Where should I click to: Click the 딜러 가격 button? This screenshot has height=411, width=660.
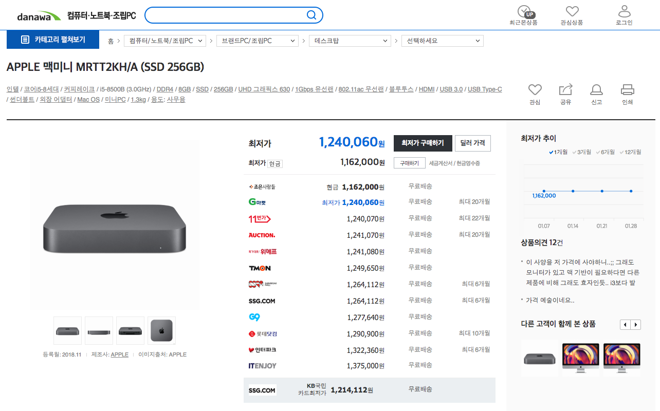(x=473, y=143)
